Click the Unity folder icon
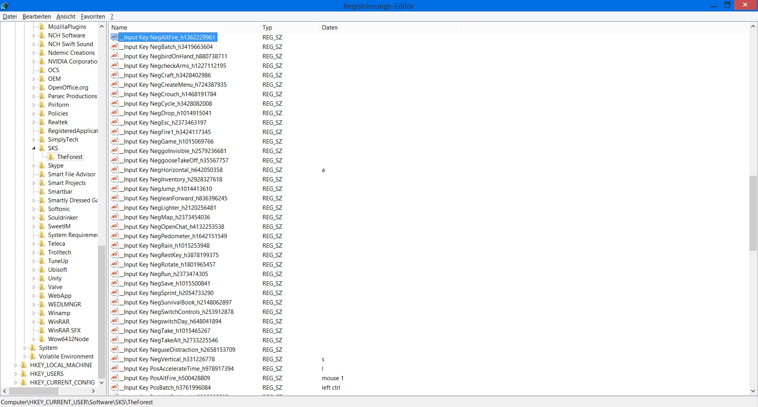 (x=42, y=278)
